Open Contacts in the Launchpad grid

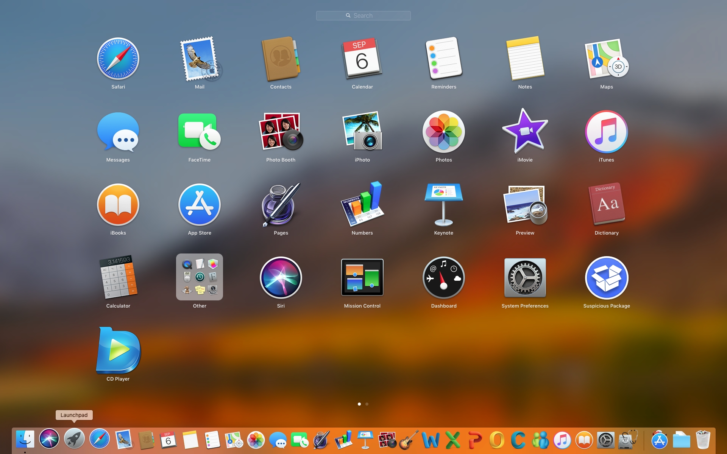click(x=281, y=59)
